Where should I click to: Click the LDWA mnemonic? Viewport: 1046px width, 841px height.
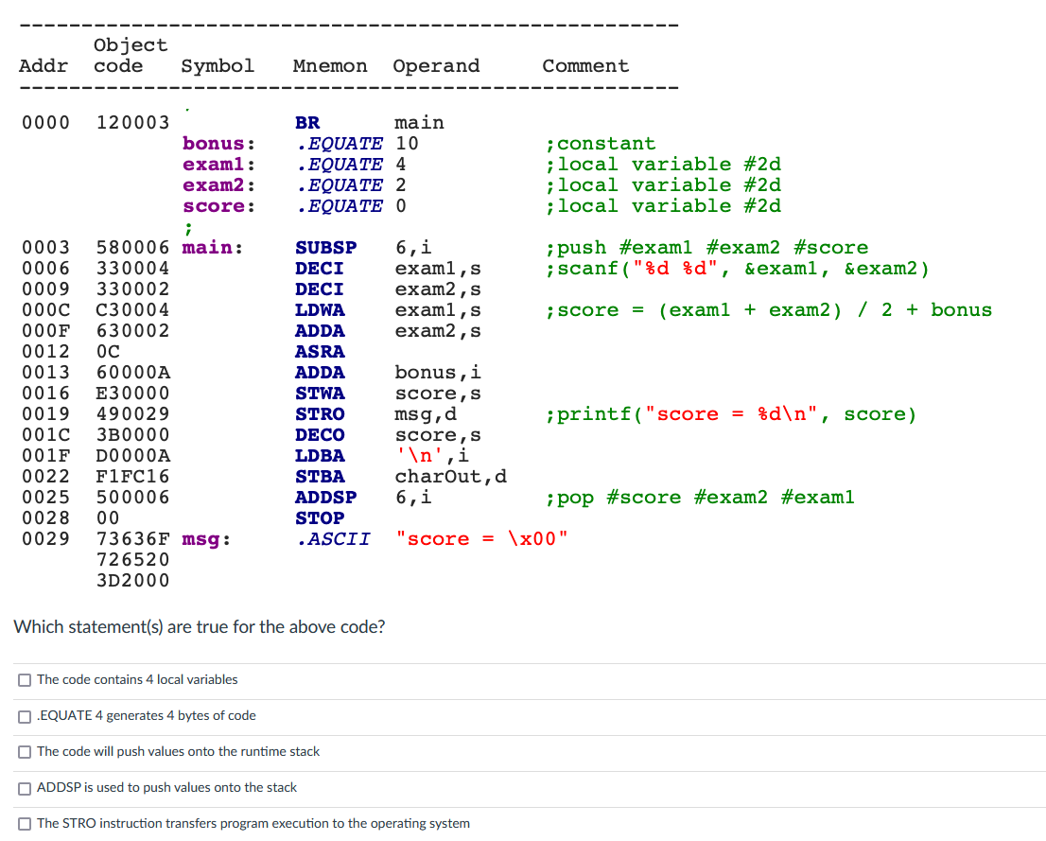tap(320, 310)
